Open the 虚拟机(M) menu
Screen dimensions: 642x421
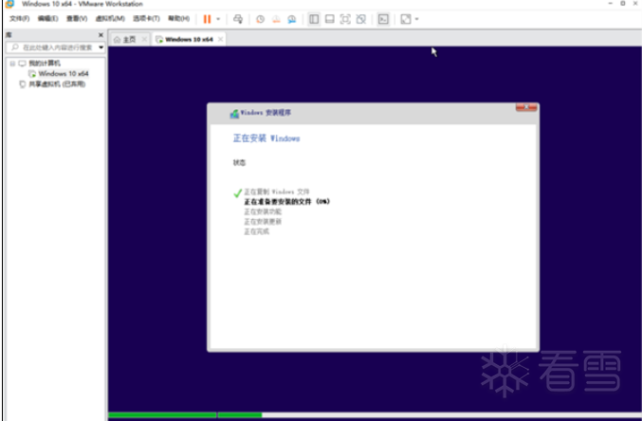click(110, 19)
